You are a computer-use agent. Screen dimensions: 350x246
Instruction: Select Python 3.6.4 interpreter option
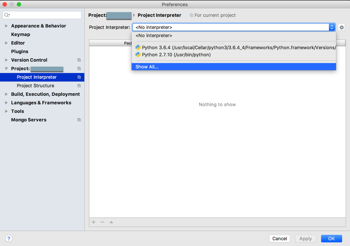click(x=234, y=48)
